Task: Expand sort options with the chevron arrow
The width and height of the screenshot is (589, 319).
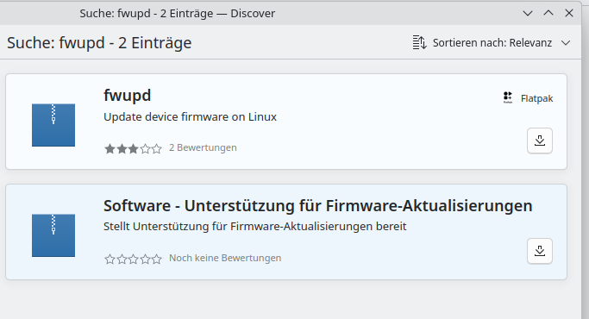Action: point(566,43)
